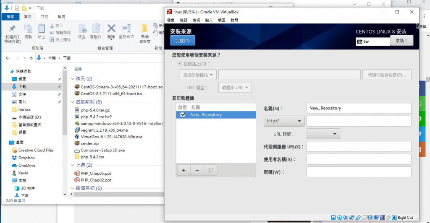
Task: Open the recent locations dropdown arrow in Explorer
Action: click(x=25, y=58)
